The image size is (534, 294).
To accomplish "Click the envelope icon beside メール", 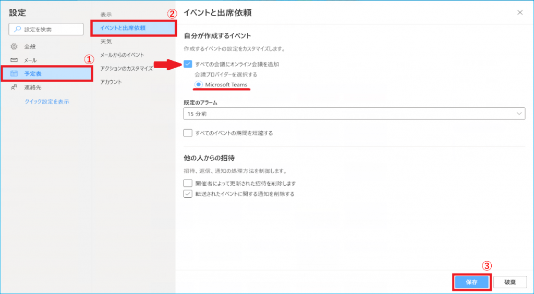I will (14, 60).
